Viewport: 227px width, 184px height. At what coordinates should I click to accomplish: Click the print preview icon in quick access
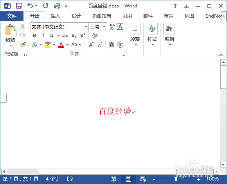[57, 6]
